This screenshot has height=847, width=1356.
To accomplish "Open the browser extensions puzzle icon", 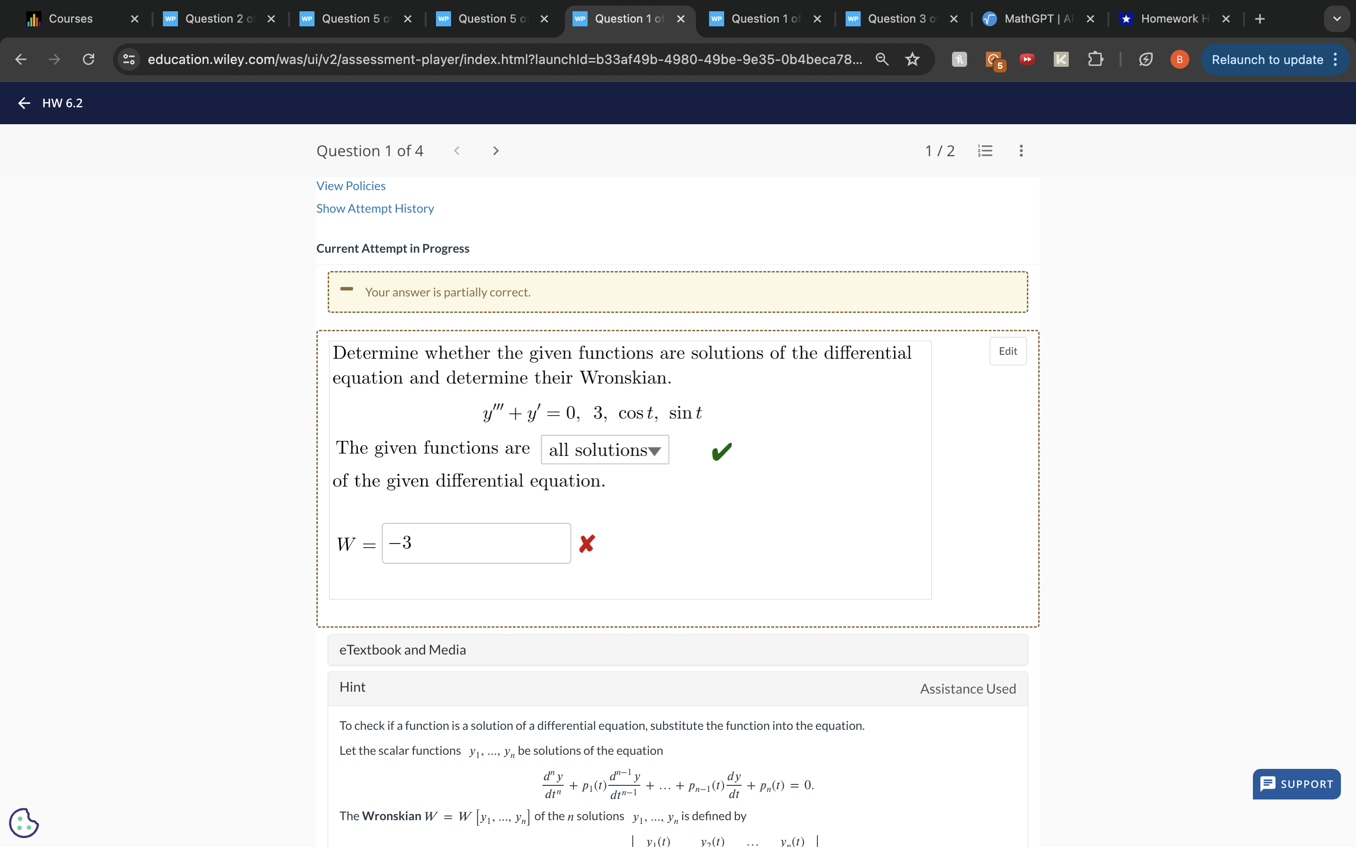I will point(1096,59).
